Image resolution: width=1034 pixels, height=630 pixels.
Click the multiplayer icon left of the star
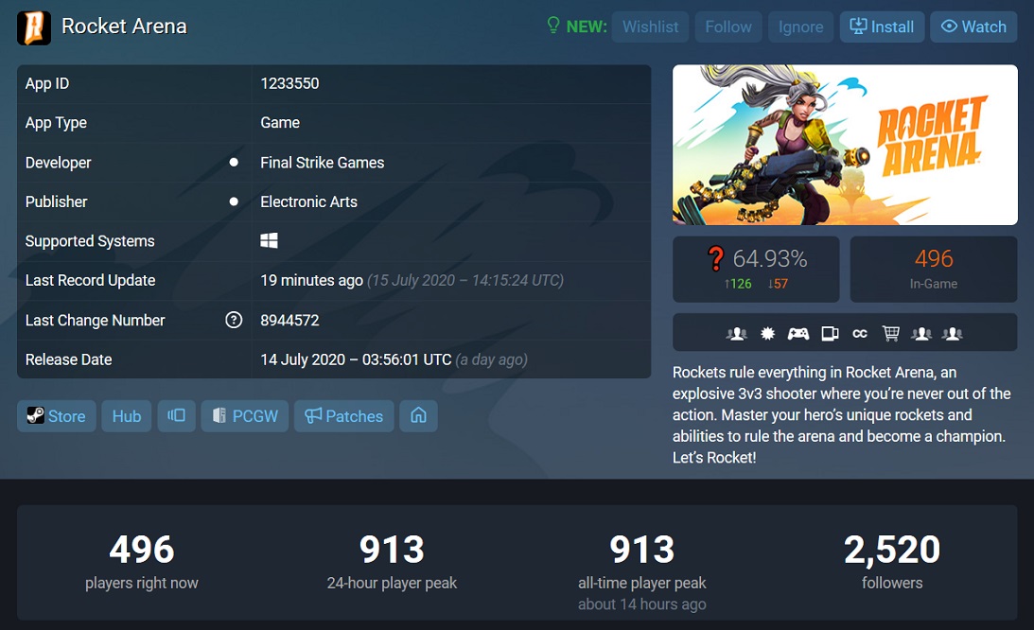[736, 334]
